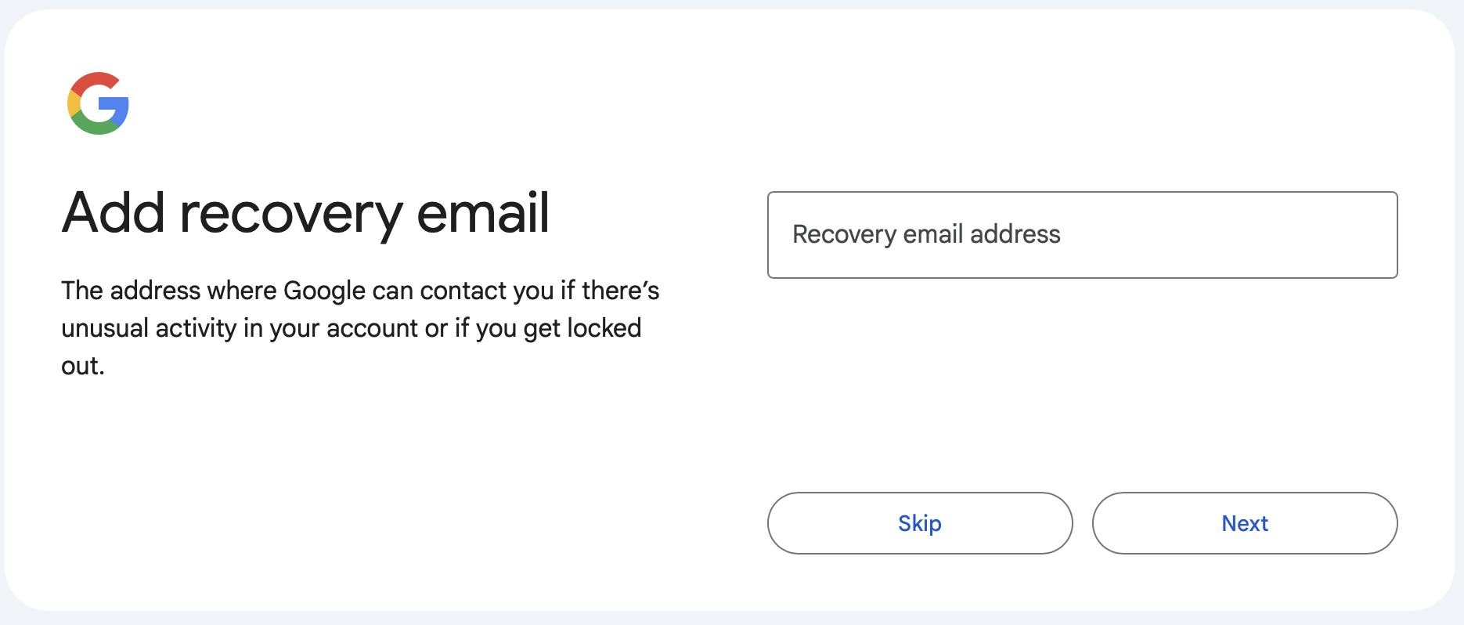The height and width of the screenshot is (625, 1464).
Task: Proceed with Next to continue setup
Action: point(1244,523)
